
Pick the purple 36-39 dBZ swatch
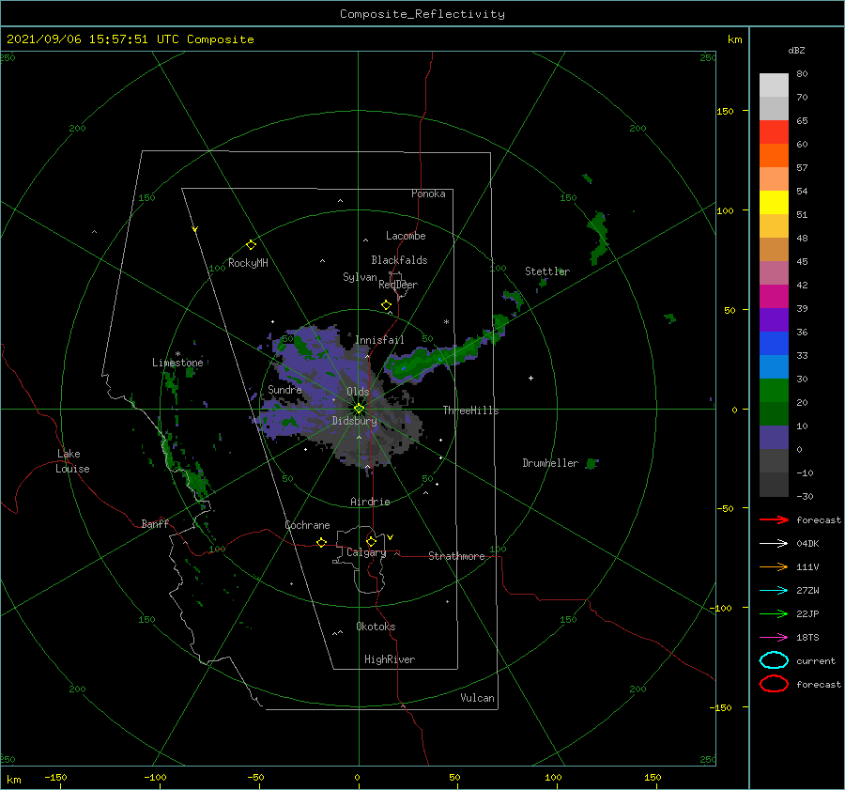click(774, 319)
